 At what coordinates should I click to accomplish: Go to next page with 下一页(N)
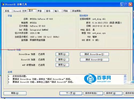pyautogui.click(x=71, y=93)
